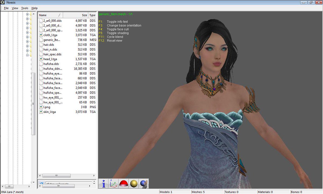Select the red dome shading icon
Screen dimensions: 323x194
tap(123, 183)
